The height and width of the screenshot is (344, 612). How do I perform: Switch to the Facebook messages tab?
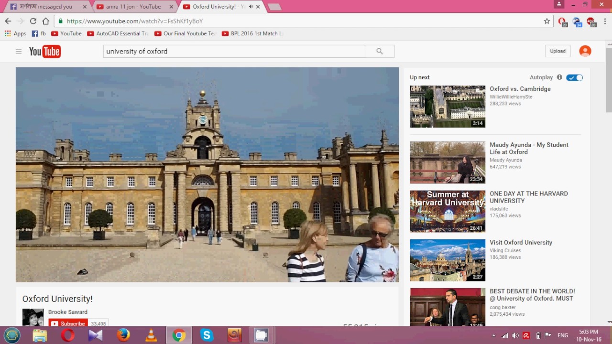coord(48,7)
